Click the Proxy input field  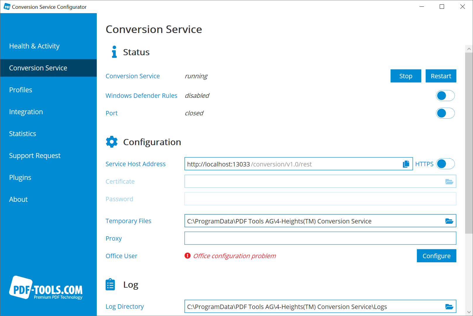pos(320,238)
